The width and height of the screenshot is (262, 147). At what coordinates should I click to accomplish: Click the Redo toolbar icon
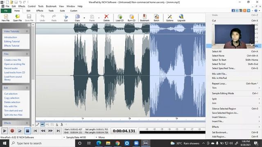[54, 18]
